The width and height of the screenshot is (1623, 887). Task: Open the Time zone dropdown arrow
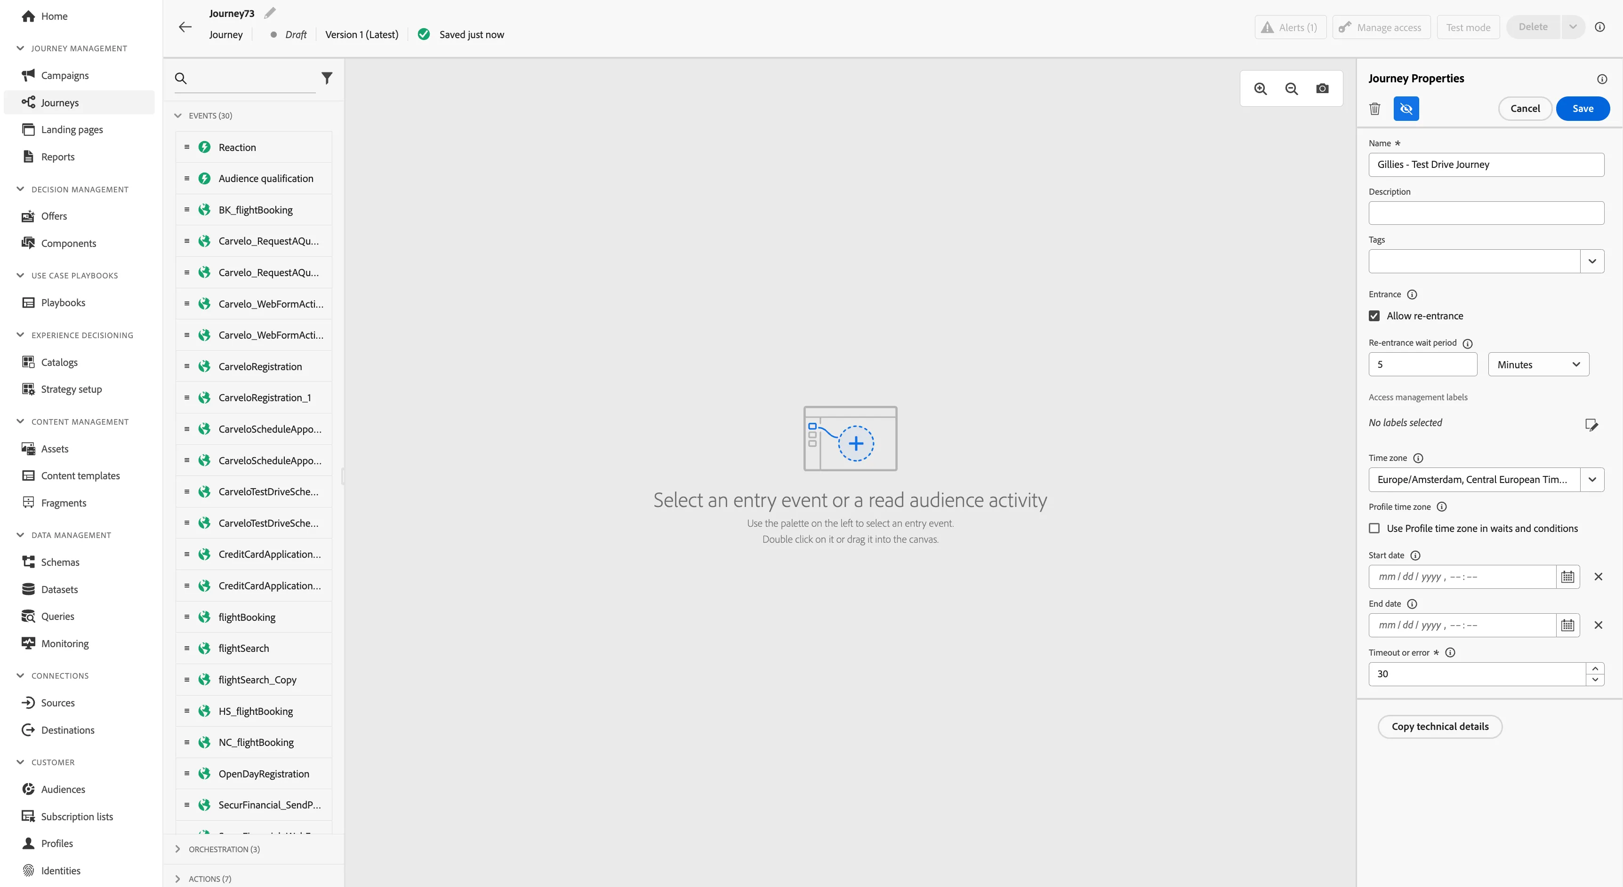point(1591,480)
